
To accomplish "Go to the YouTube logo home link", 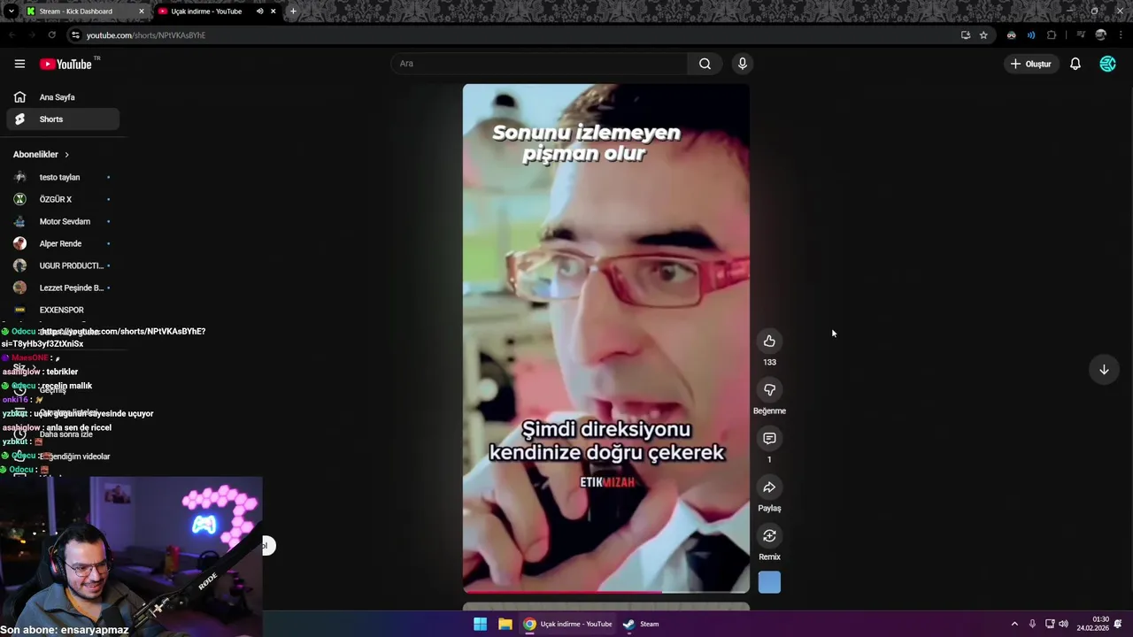I will (x=66, y=64).
